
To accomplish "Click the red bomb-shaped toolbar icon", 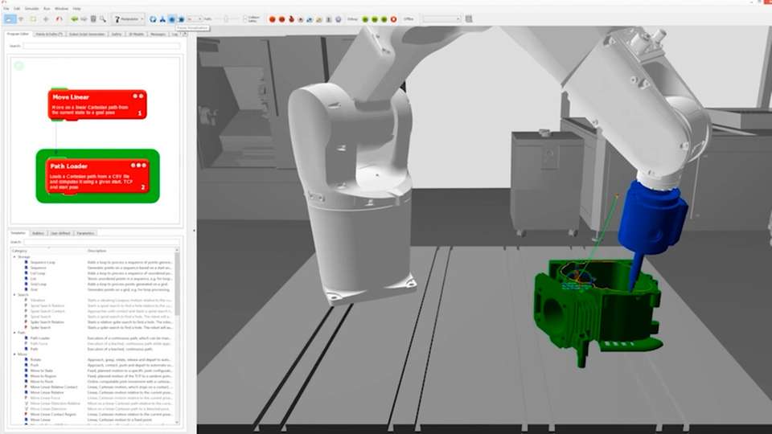I will click(291, 19).
